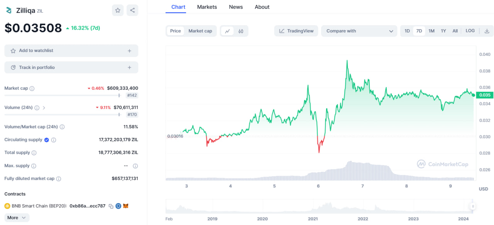
Task: Open Fully diluted market cap info icon
Action: (x=59, y=179)
